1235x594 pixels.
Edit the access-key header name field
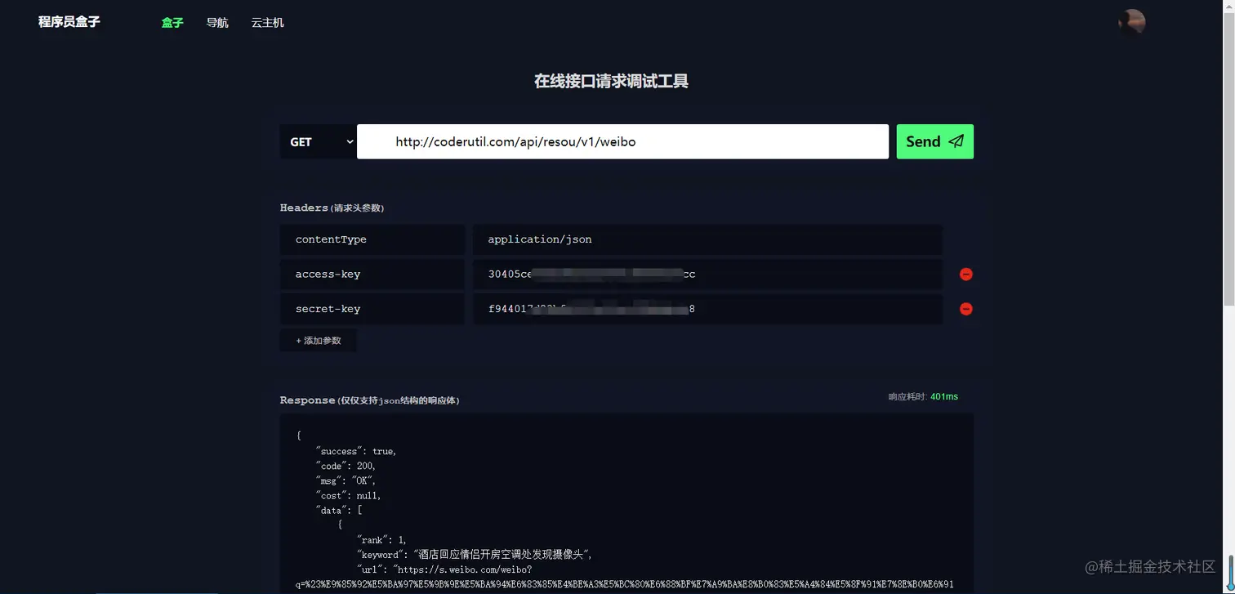tap(372, 275)
